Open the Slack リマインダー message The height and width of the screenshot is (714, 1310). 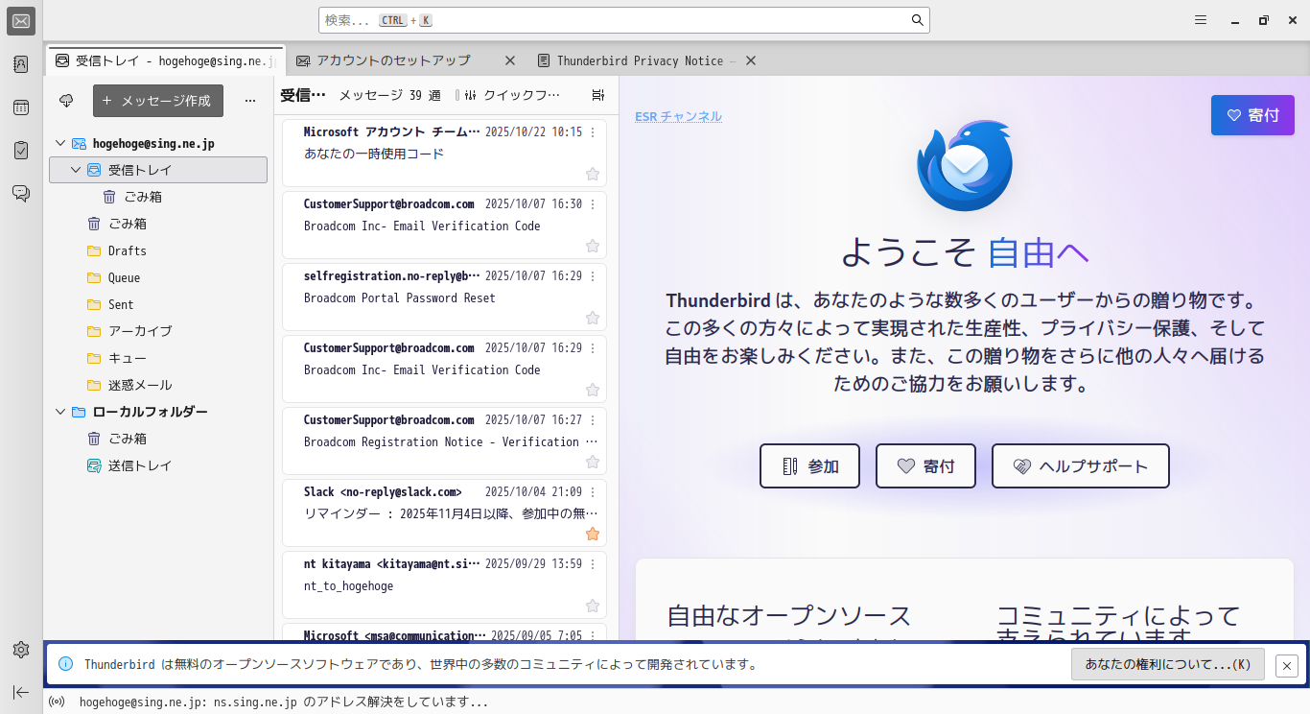click(x=444, y=513)
